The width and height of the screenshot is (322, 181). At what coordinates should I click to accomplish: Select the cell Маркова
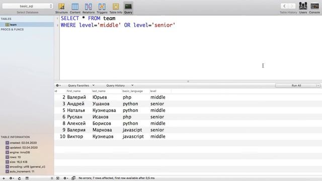click(102, 130)
